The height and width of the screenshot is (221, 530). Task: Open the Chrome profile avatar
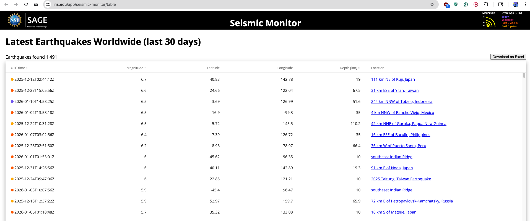516,4
